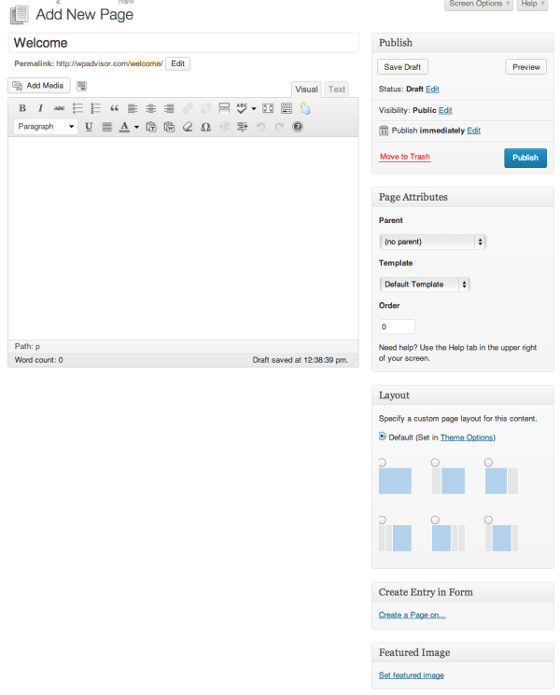Toggle bold formatting in editor toolbar
This screenshot has height=695, width=560.
pos(22,108)
